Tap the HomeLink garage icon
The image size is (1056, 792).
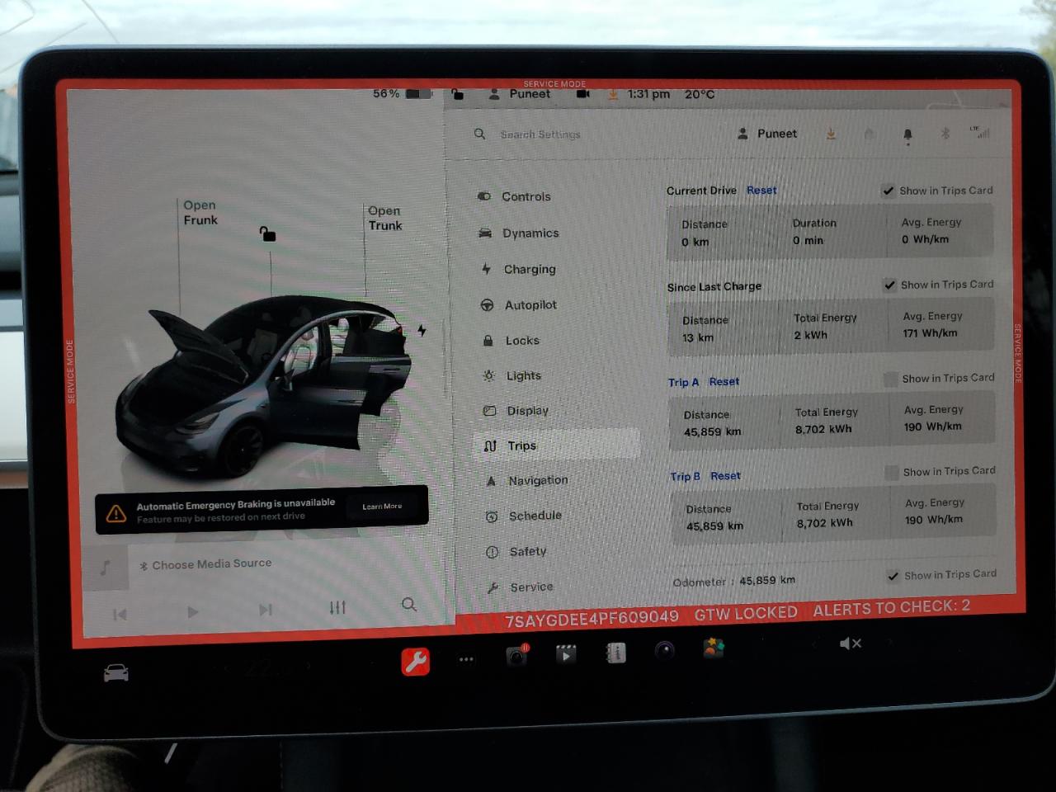point(869,134)
